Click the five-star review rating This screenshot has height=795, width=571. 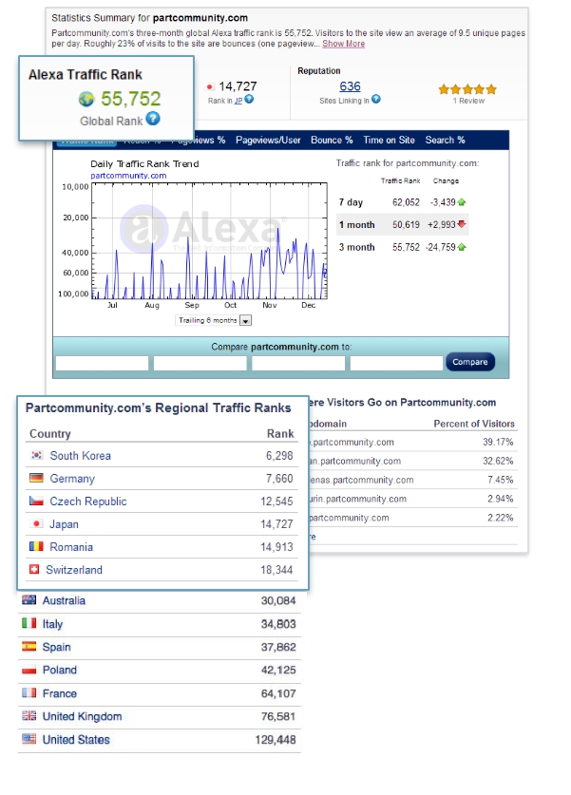point(467,88)
